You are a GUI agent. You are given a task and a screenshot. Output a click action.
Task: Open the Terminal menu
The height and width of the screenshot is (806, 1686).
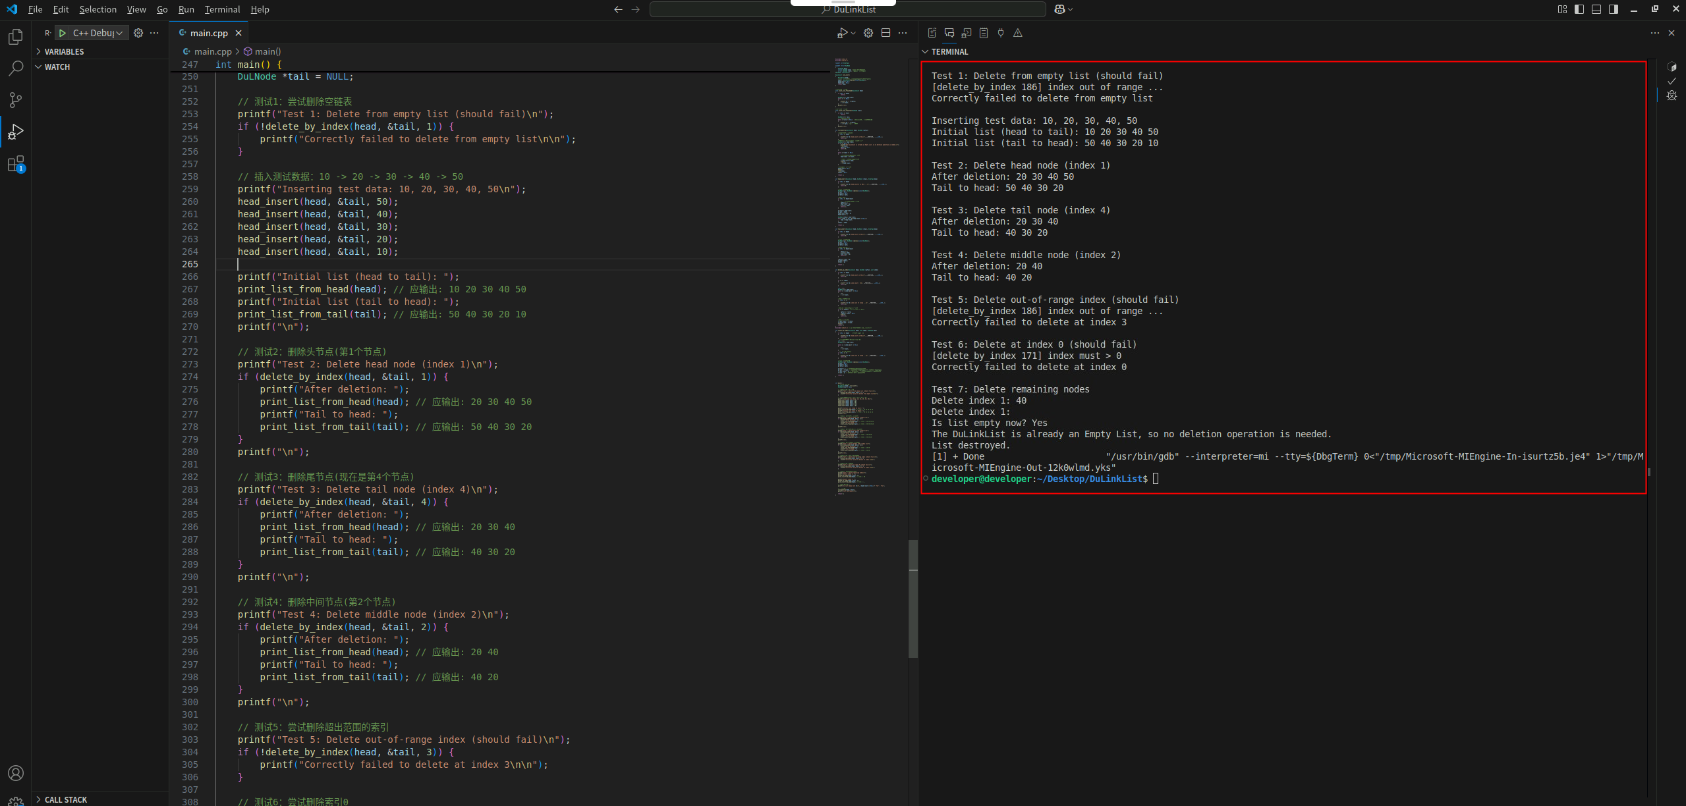pyautogui.click(x=222, y=9)
